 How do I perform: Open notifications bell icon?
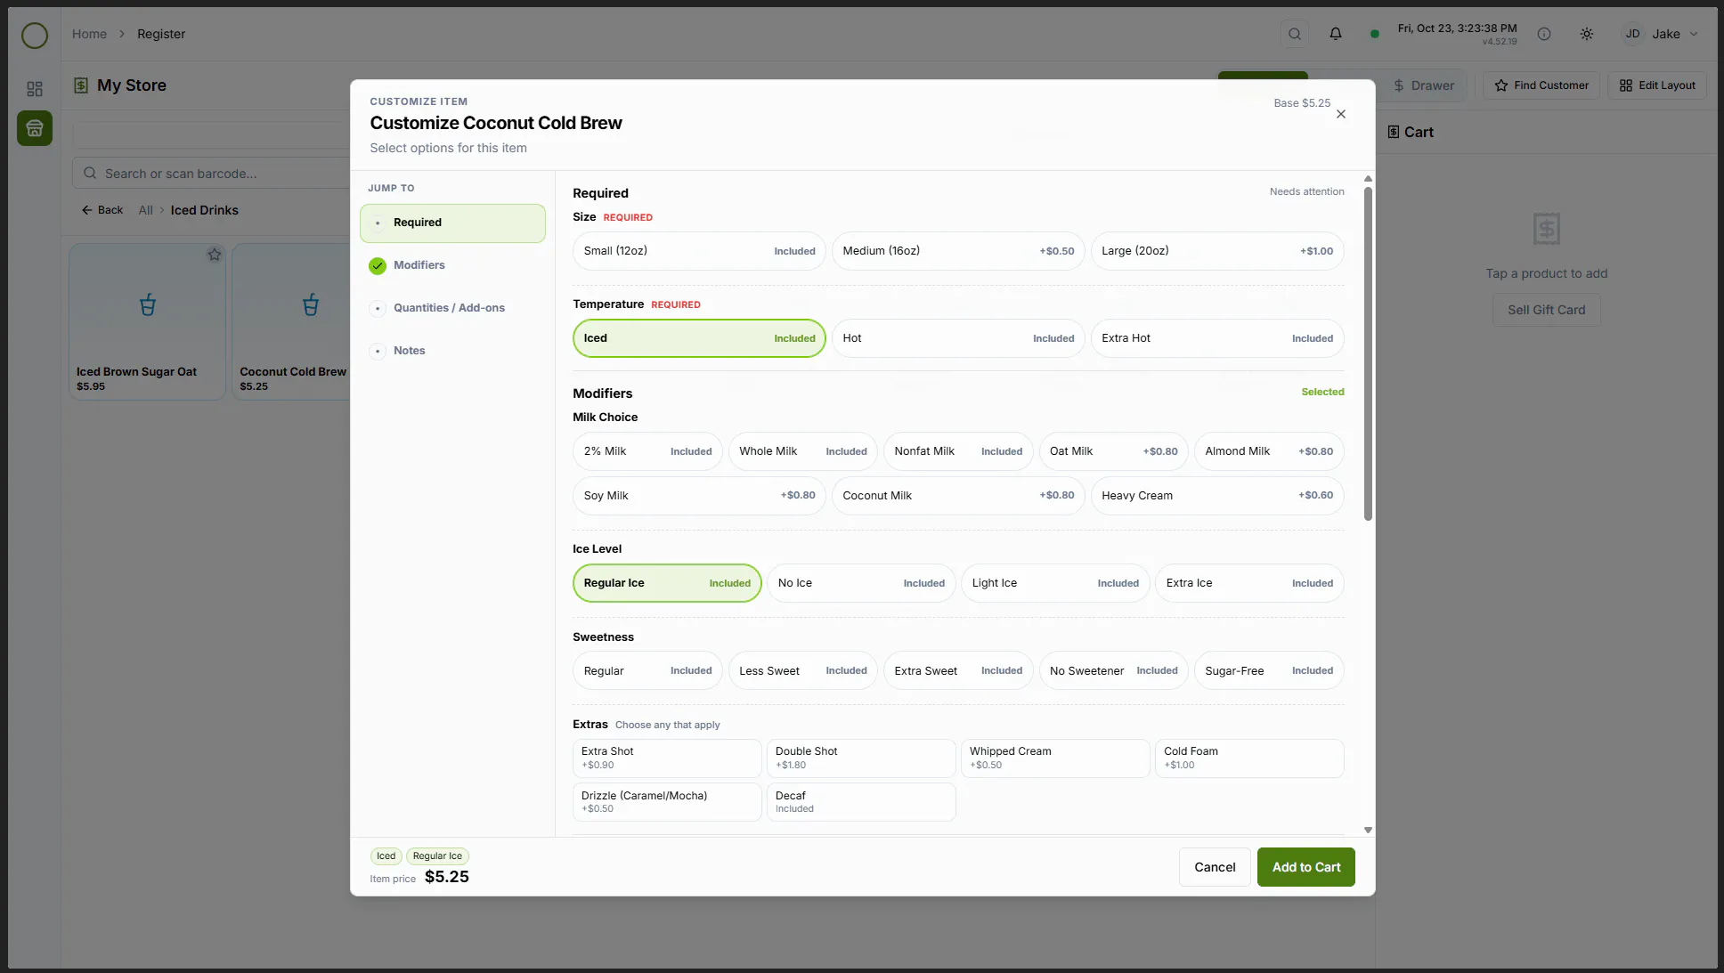coord(1336,34)
